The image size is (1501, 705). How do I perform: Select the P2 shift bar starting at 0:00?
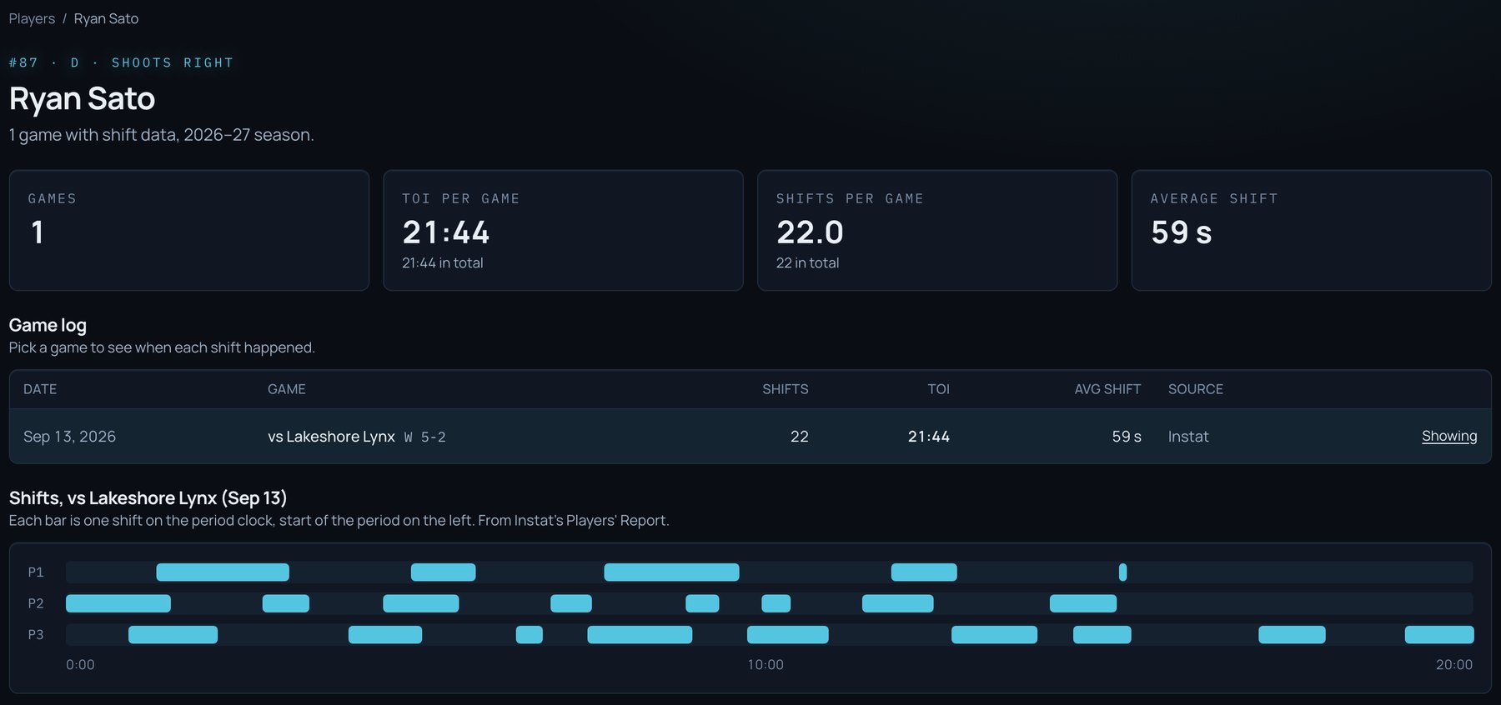118,603
